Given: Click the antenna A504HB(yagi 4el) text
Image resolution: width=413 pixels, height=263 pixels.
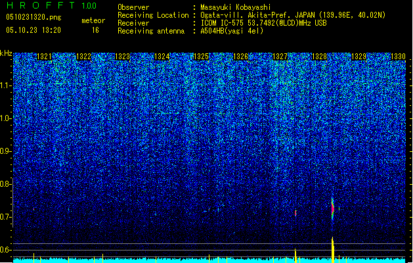Looking at the screenshot, I should (232, 31).
